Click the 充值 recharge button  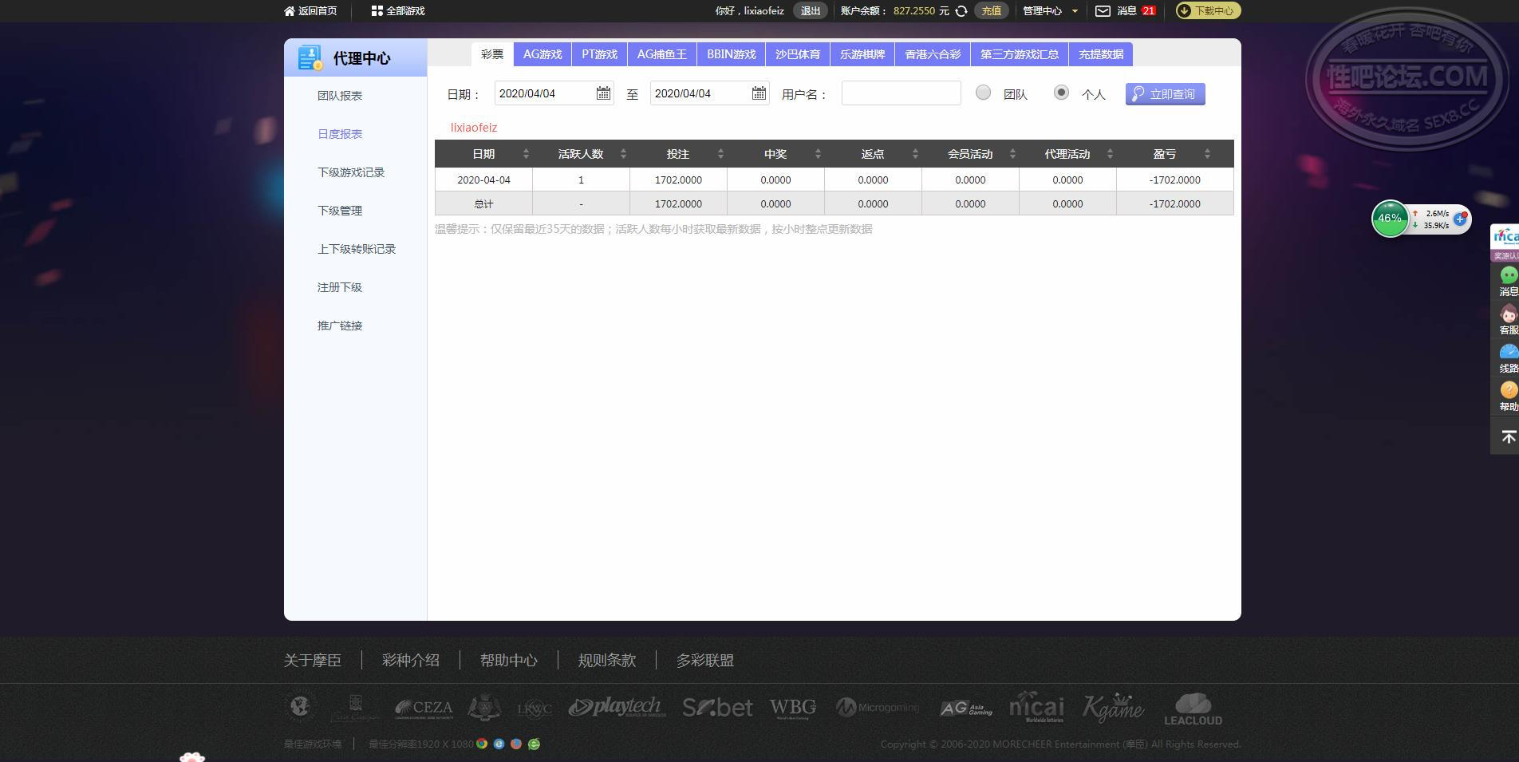(x=992, y=11)
